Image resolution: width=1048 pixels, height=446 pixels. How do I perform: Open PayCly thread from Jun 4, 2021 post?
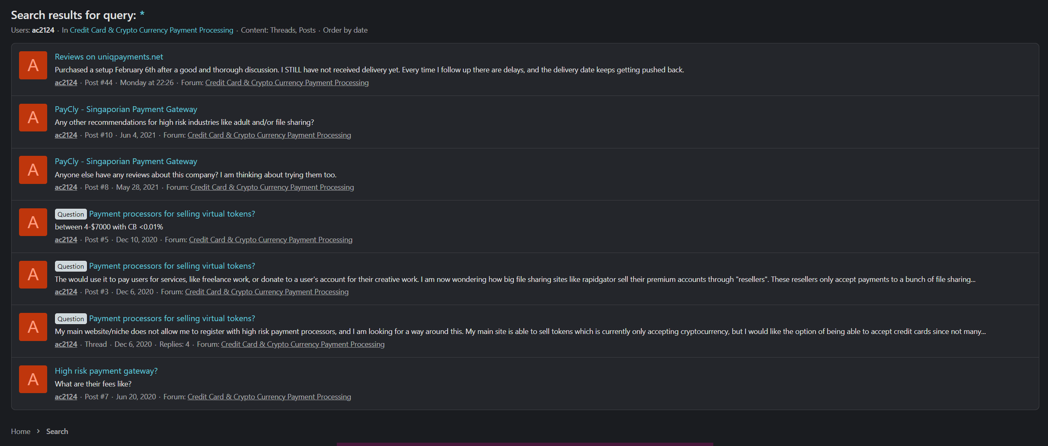(x=126, y=109)
